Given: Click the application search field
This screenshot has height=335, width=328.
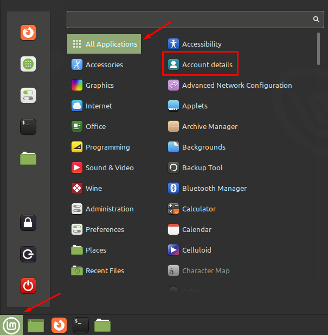Looking at the screenshot, I should pos(189,19).
